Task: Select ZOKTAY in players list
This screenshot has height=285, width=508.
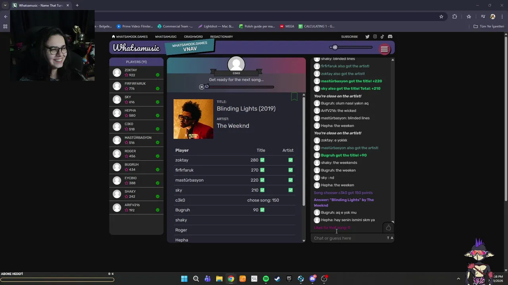Action: (136, 73)
